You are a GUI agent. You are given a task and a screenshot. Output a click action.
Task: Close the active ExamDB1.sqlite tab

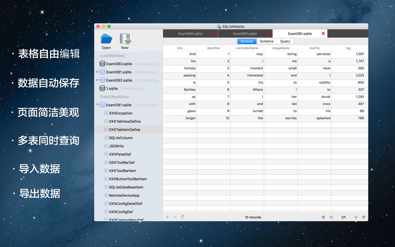coord(323,34)
